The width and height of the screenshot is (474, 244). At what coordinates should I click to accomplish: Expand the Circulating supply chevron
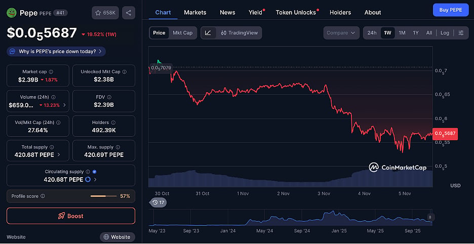click(95, 180)
